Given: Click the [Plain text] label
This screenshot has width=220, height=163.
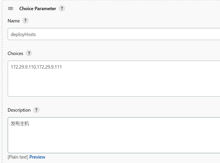Looking at the screenshot, I should pyautogui.click(x=18, y=157).
